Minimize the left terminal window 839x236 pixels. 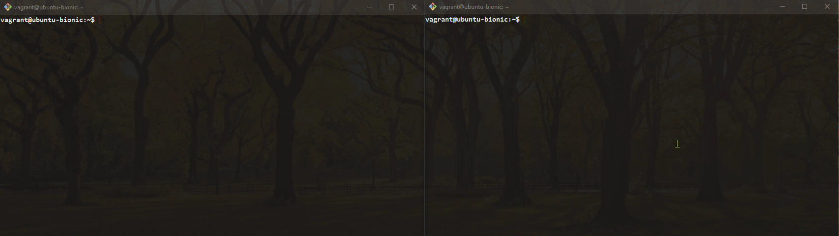pyautogui.click(x=369, y=7)
